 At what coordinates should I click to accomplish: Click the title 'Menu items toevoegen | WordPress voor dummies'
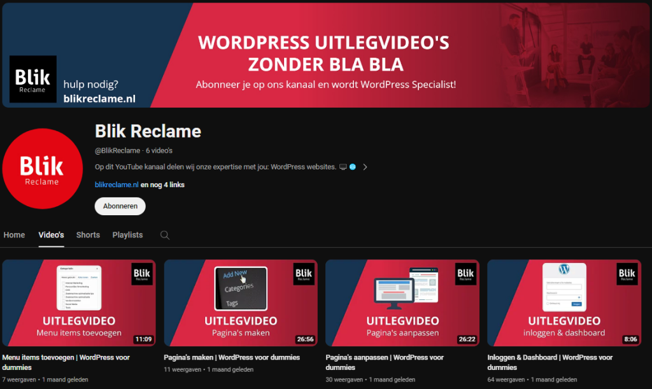66,358
